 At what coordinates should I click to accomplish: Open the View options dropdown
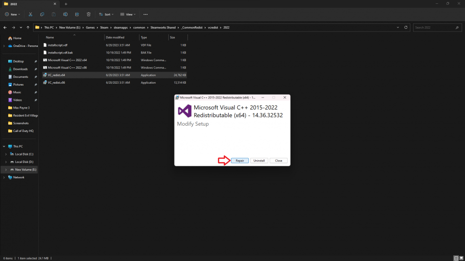[x=127, y=14]
